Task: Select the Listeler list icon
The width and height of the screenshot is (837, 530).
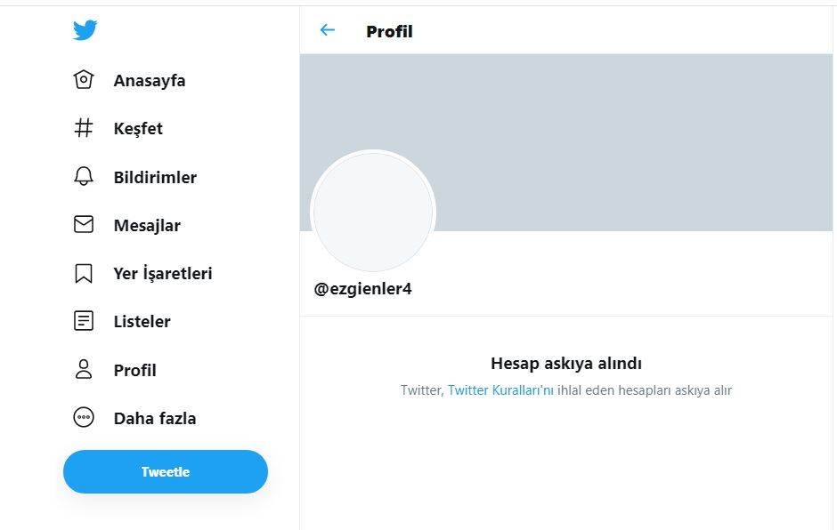Action: (84, 321)
